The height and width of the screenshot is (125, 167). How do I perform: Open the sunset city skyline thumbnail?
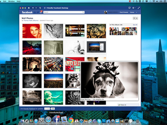53,81
